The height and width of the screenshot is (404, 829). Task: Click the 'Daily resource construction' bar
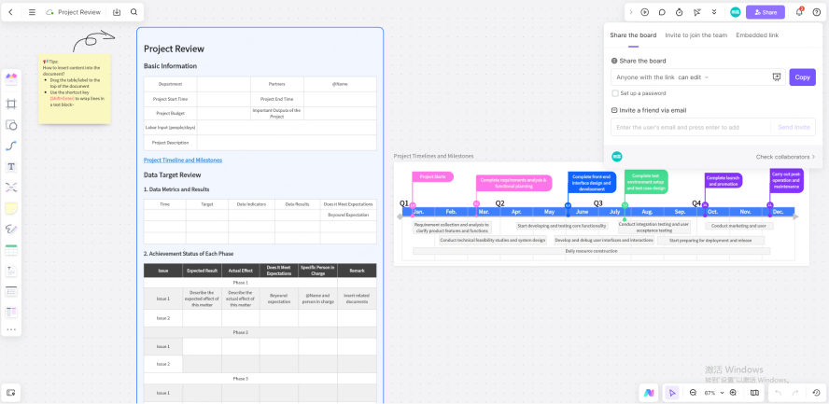click(591, 251)
